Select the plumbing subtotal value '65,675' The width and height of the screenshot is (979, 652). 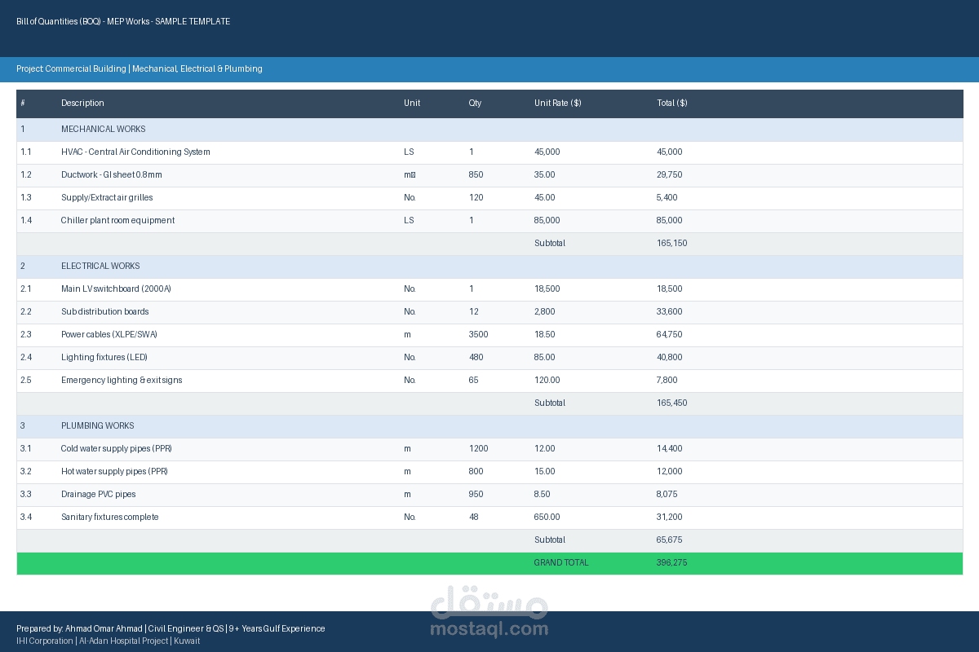click(670, 540)
